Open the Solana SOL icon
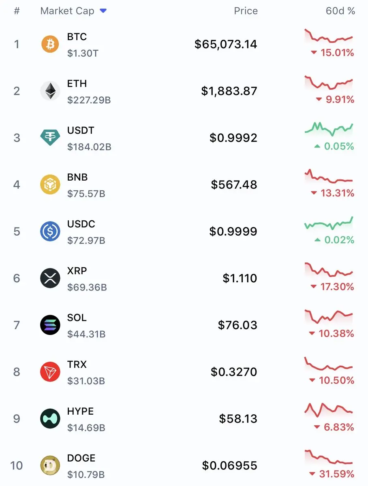 (50, 325)
